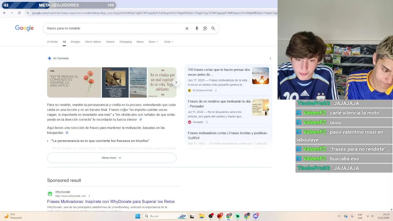Image resolution: width=393 pixels, height=221 pixels.
Task: Submit search with the magnifying glass icon
Action: click(213, 28)
